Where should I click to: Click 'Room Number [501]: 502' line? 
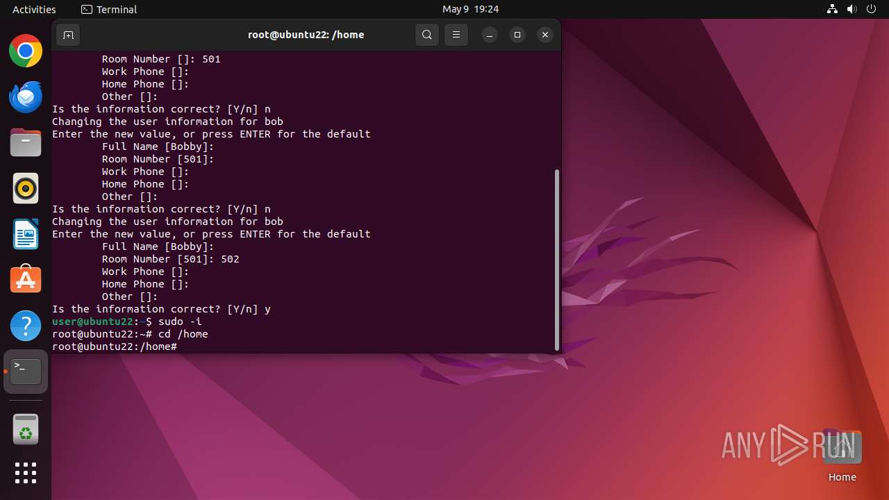point(170,259)
